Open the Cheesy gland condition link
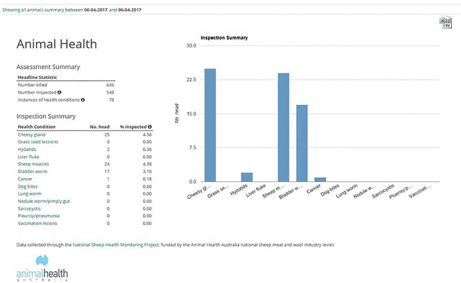 pos(31,134)
